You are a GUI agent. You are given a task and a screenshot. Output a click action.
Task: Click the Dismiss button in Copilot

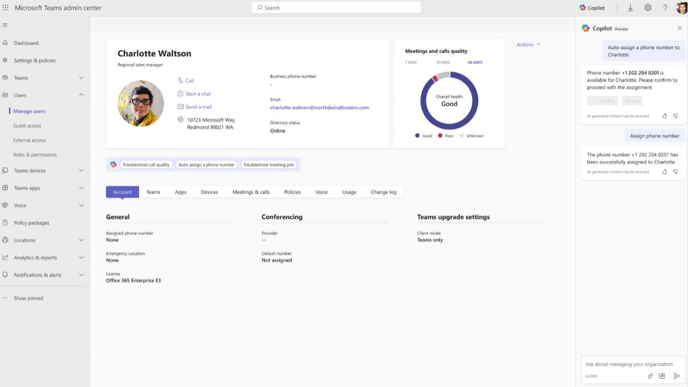[x=632, y=101]
